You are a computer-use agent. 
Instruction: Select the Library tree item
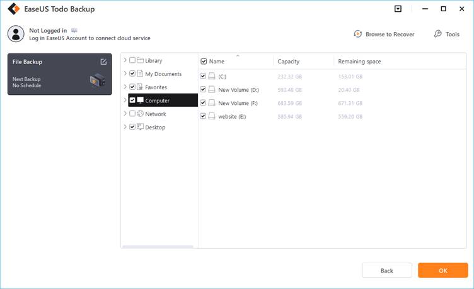pyautogui.click(x=154, y=60)
